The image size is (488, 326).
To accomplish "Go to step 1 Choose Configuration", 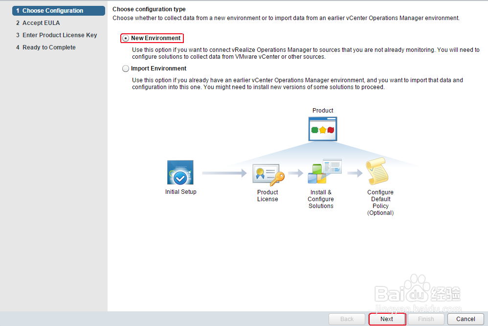I will (x=59, y=11).
